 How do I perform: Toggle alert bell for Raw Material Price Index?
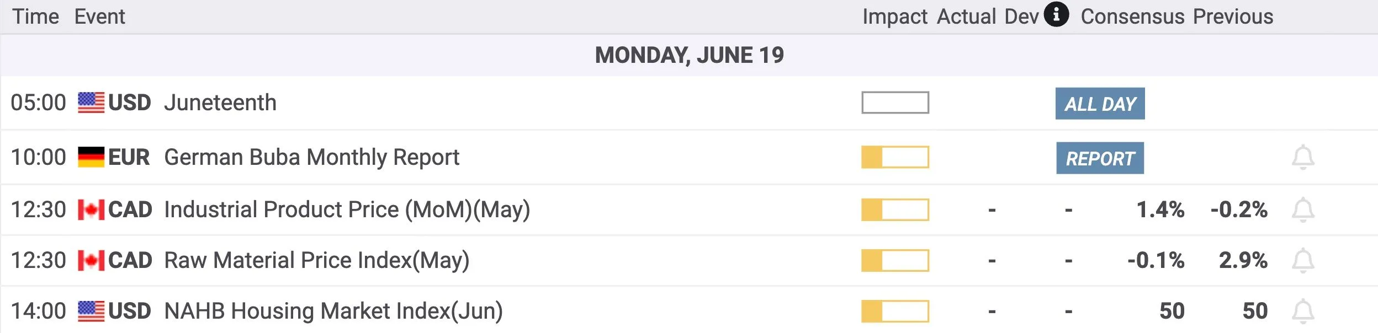(1303, 260)
